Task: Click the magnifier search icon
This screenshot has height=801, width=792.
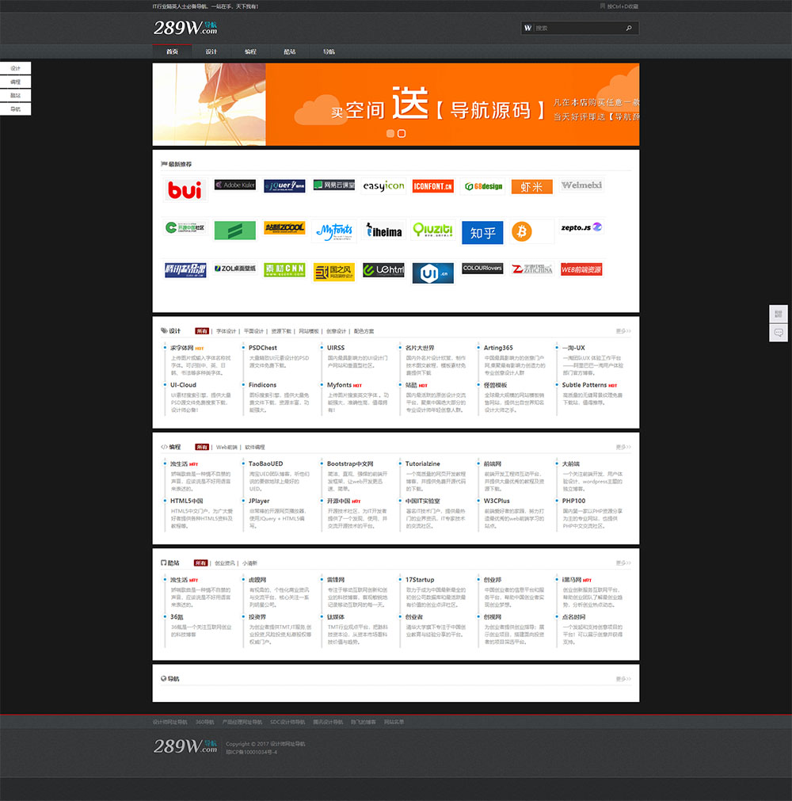Action: click(629, 29)
